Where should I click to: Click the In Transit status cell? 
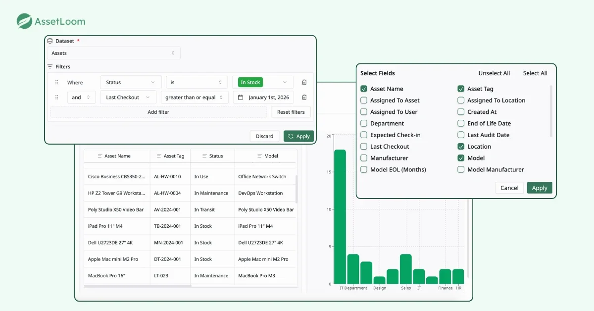point(212,209)
